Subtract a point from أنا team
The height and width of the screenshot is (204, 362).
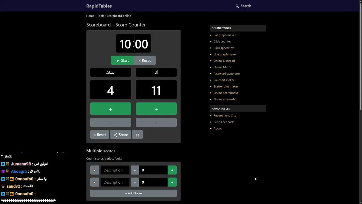[156, 122]
